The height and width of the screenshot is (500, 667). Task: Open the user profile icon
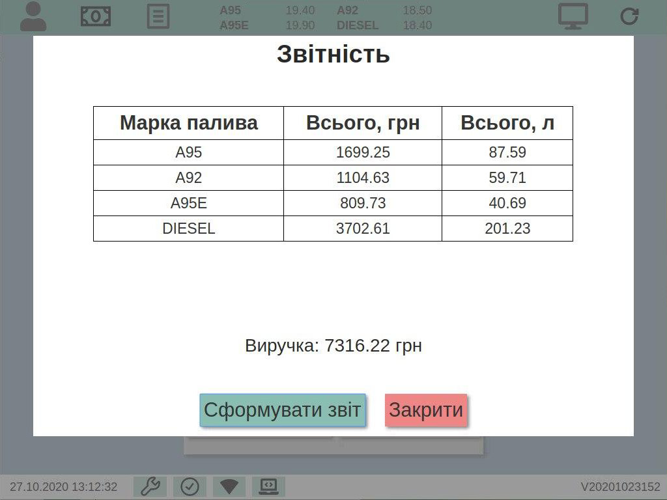pos(33,16)
